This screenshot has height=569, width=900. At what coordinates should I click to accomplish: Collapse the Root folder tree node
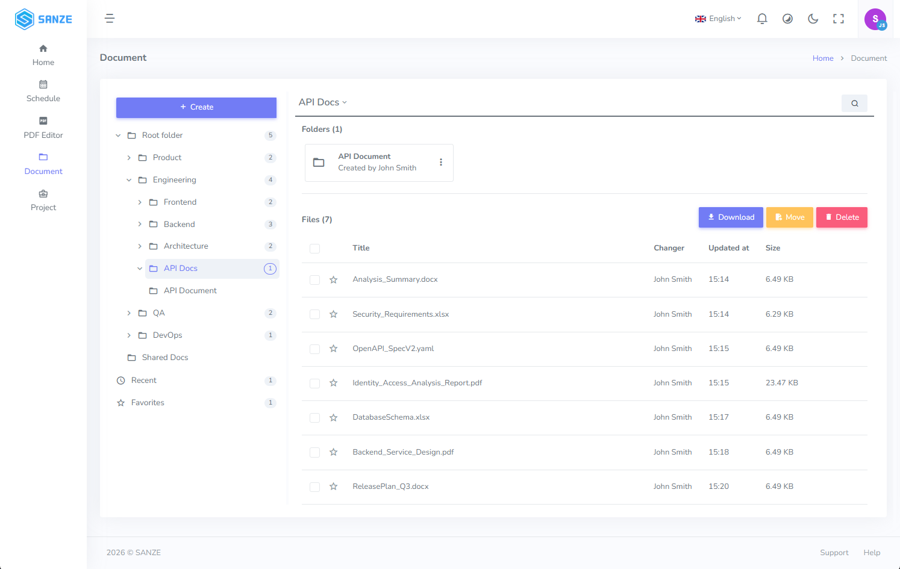point(118,135)
